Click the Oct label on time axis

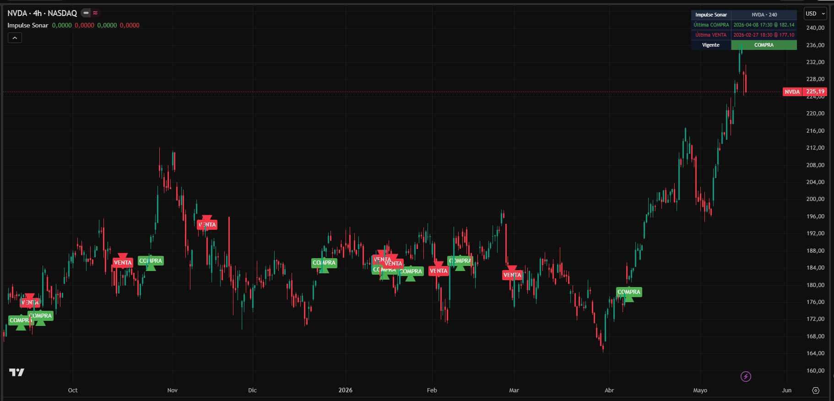pos(73,390)
